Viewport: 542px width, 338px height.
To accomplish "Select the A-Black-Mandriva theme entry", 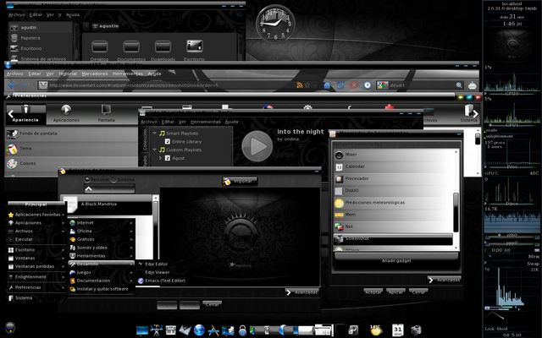I will (x=108, y=204).
